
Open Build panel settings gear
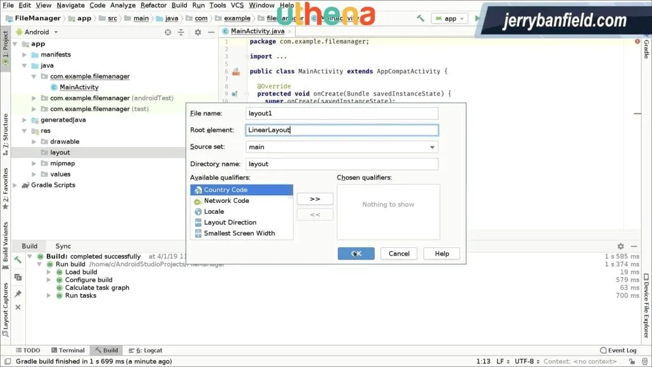pos(620,246)
